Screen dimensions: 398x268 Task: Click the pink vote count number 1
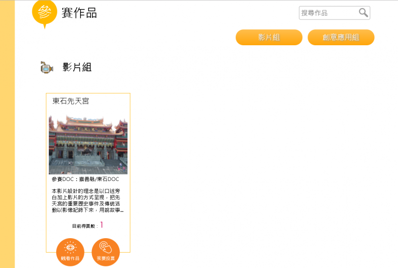tap(101, 225)
